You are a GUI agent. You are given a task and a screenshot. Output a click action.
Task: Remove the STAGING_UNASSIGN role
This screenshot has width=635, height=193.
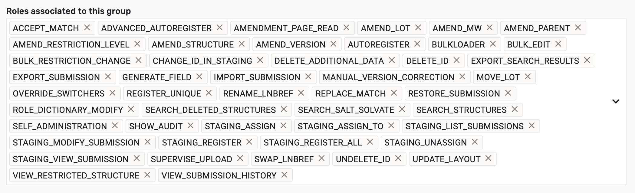point(475,142)
